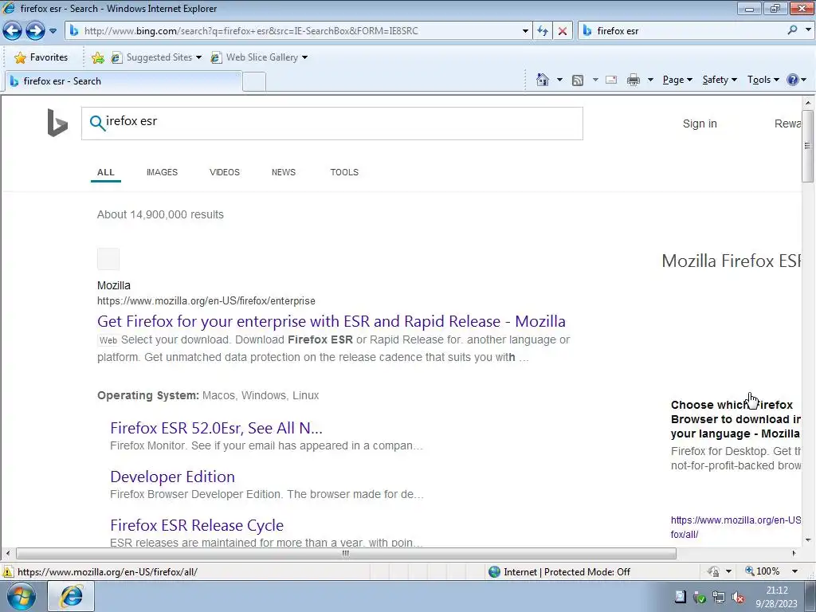
Task: Open the TOOLS filter option
Action: (x=344, y=172)
